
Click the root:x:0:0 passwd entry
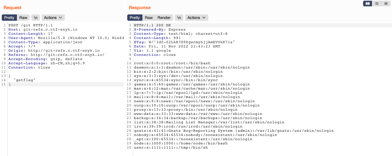[172, 63]
